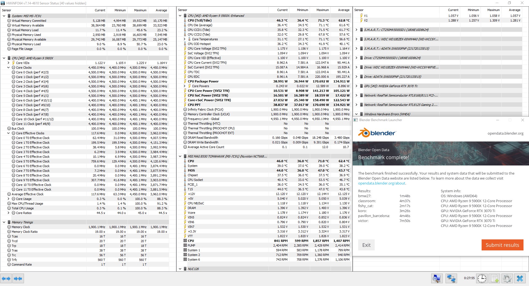Image resolution: width=529 pixels, height=286 pixels.
Task: Select the CPU Package Power row label
Action: (203, 81)
